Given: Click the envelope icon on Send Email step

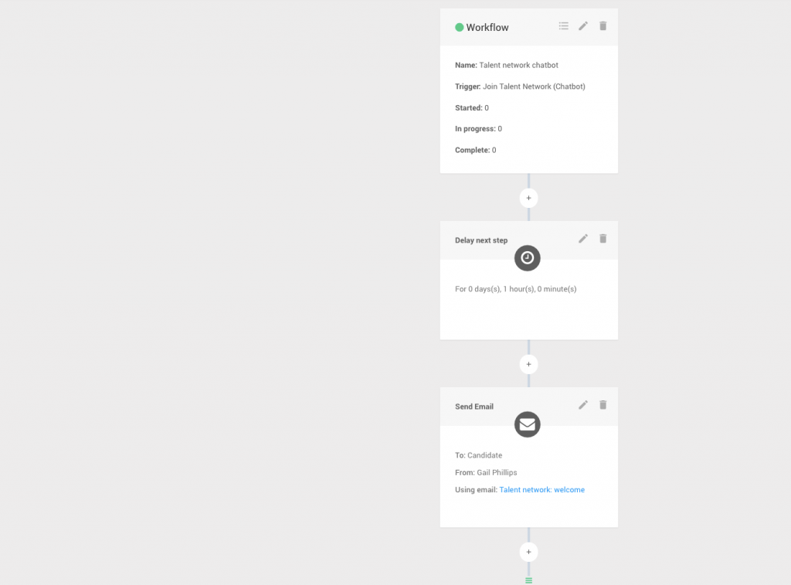Looking at the screenshot, I should coord(527,424).
